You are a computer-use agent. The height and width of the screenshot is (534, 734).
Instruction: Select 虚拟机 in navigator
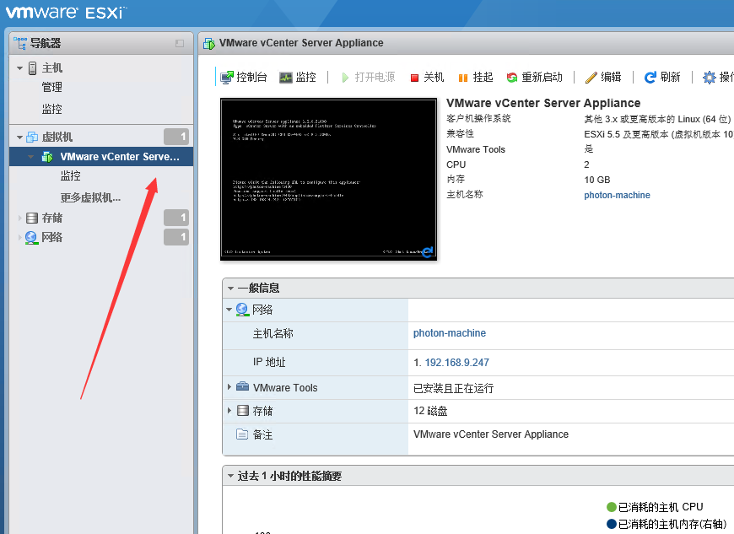(57, 138)
